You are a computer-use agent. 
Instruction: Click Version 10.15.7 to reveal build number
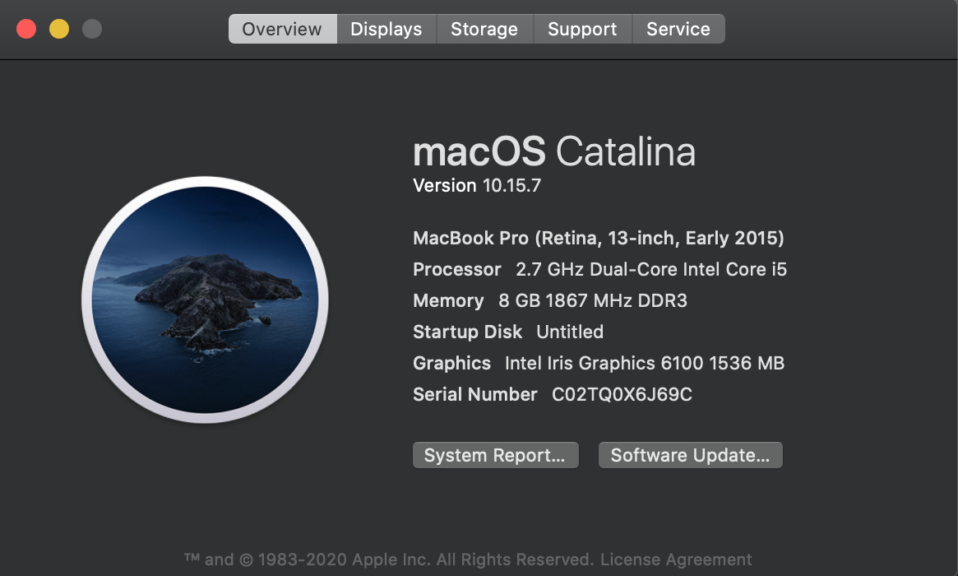click(477, 186)
